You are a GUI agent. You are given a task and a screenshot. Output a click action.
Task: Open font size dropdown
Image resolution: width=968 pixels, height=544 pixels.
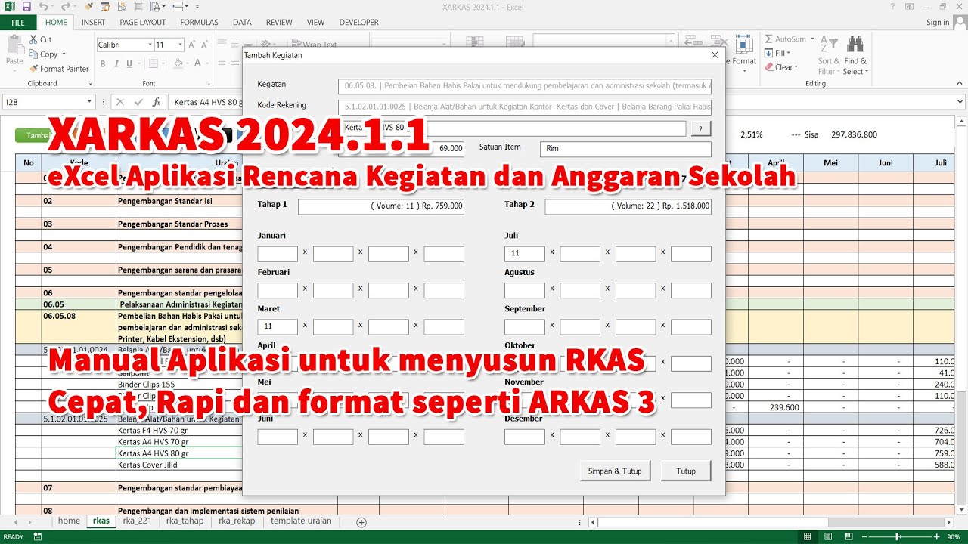(180, 45)
